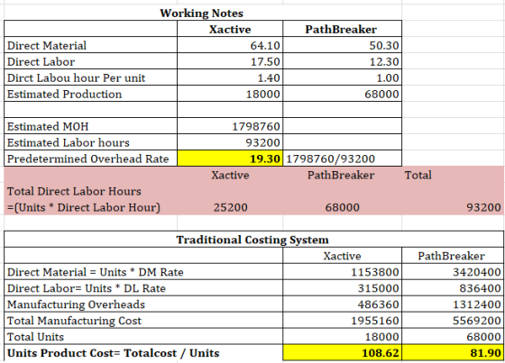Select the formula text 1798760/93200

330,159
